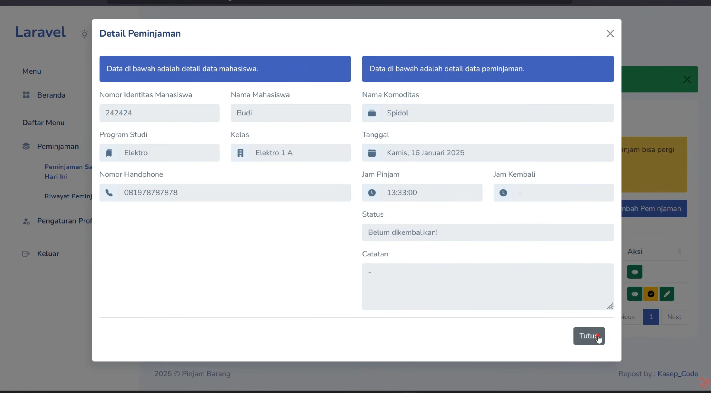Image resolution: width=711 pixels, height=393 pixels.
Task: Click the calendar icon in Tanggal field
Action: 372,153
